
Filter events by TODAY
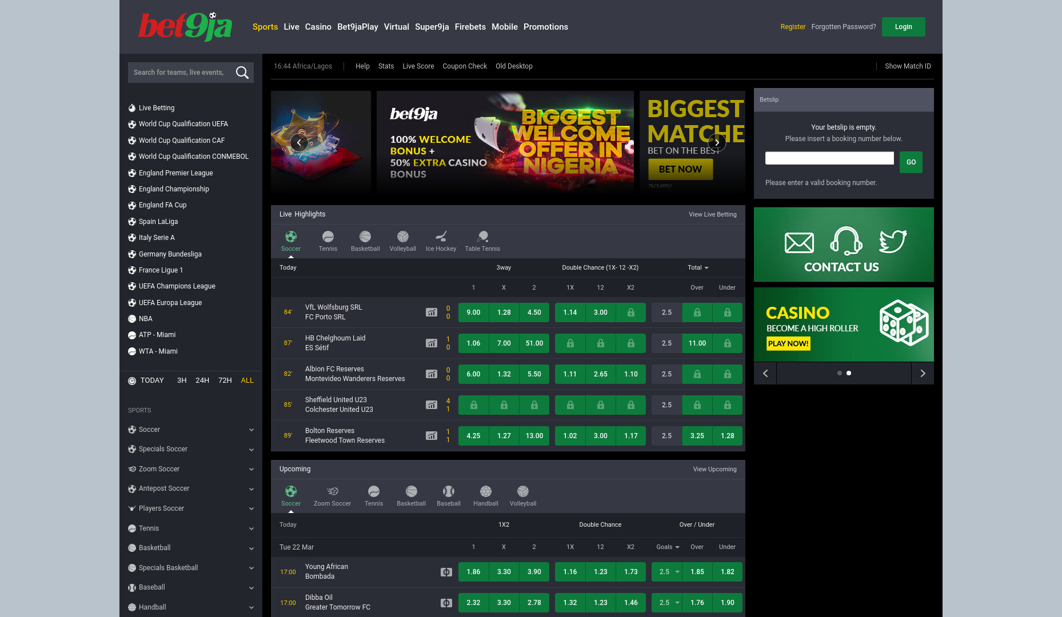152,380
